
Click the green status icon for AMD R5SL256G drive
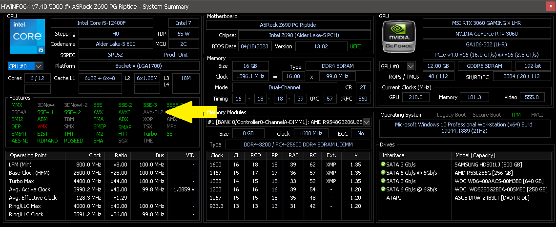pyautogui.click(x=383, y=173)
